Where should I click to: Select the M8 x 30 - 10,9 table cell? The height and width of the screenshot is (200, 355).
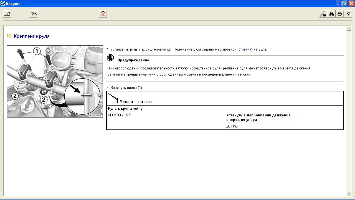click(166, 121)
